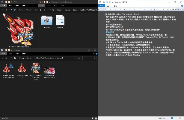Switch Artwork window to large icons view
This screenshot has height=120, width=184.
(96, 118)
